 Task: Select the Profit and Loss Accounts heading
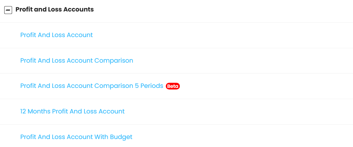pyautogui.click(x=54, y=10)
